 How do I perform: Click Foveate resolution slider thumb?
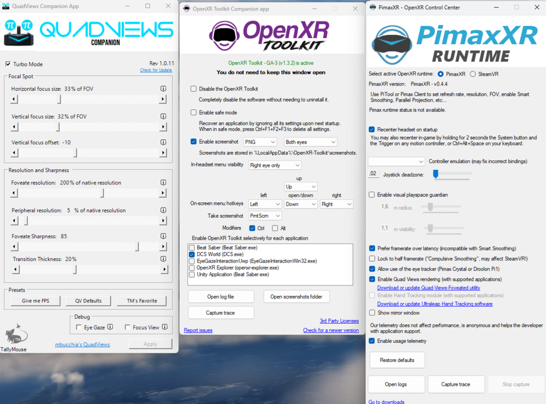[x=102, y=193]
